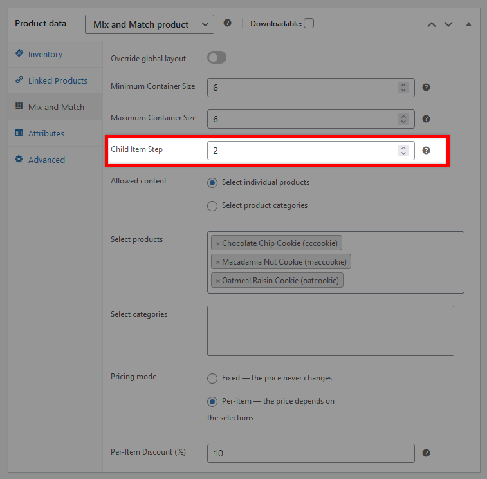Viewport: 487px width, 479px height.
Task: Switch to the Mix and Match tab
Action: 55,107
